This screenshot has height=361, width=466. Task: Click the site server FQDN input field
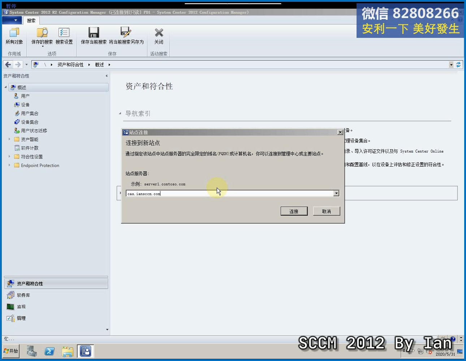pos(230,193)
